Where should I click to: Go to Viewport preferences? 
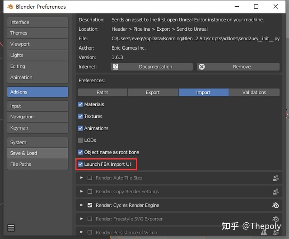[x=37, y=44]
